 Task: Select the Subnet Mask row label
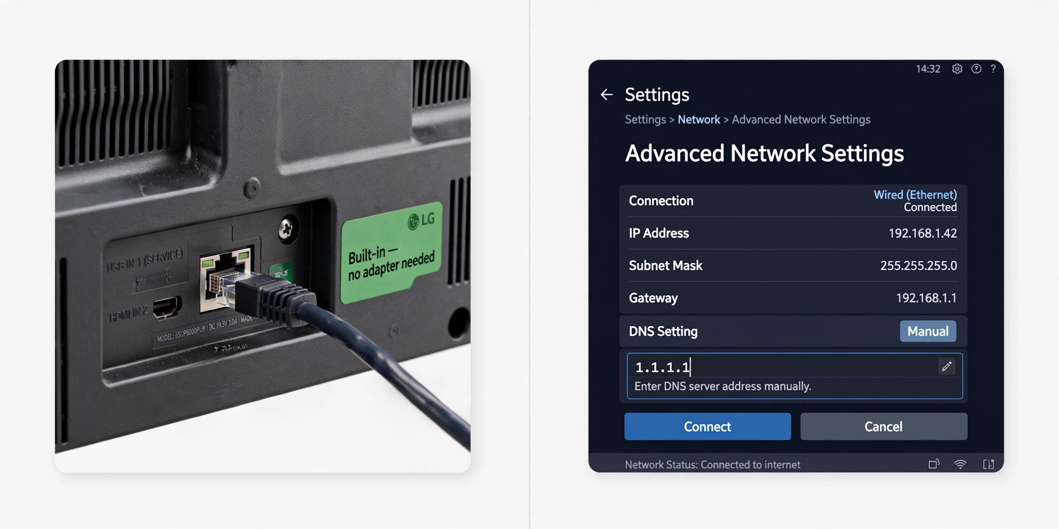point(666,266)
